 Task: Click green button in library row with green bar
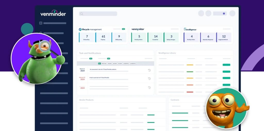226,72
